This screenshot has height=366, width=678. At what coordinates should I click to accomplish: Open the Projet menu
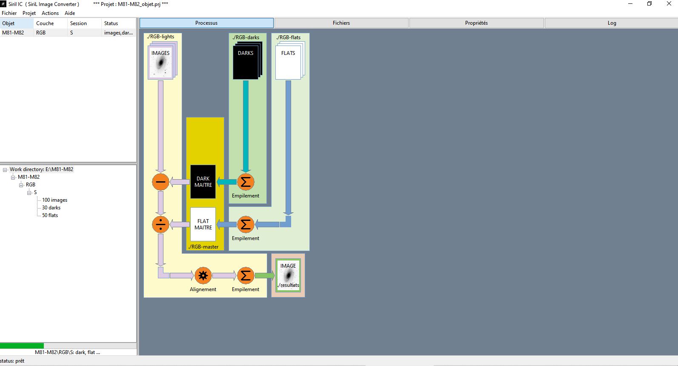(x=29, y=13)
